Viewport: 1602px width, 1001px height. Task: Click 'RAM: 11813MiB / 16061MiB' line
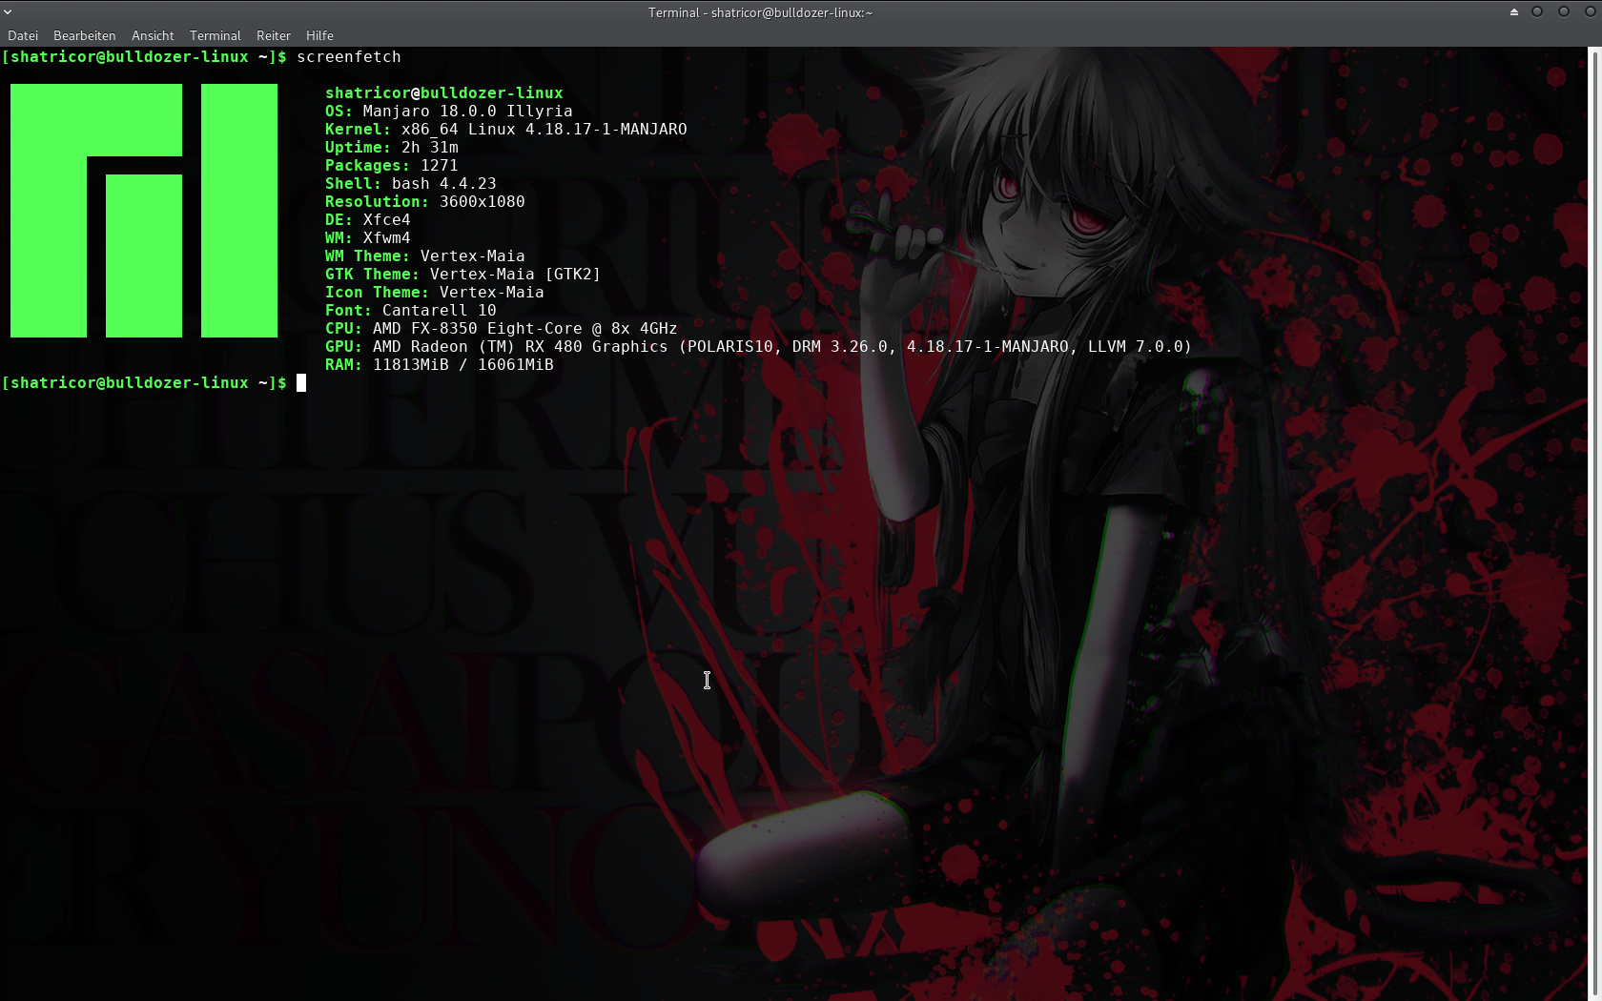point(439,365)
